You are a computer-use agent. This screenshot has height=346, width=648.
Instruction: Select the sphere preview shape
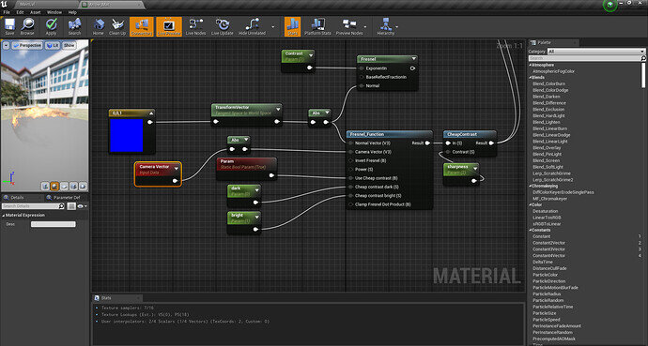[x=54, y=187]
